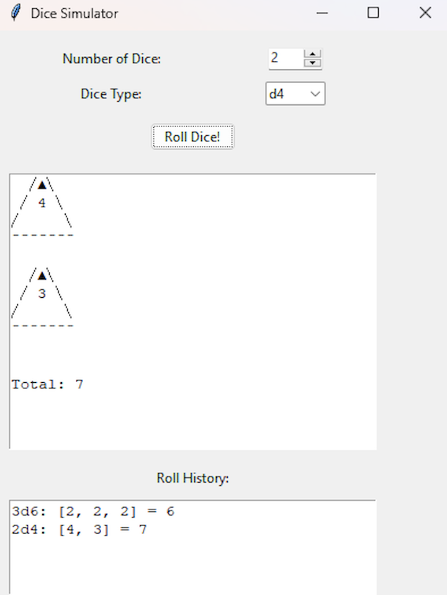Close the Dice Simulator window

click(x=425, y=13)
